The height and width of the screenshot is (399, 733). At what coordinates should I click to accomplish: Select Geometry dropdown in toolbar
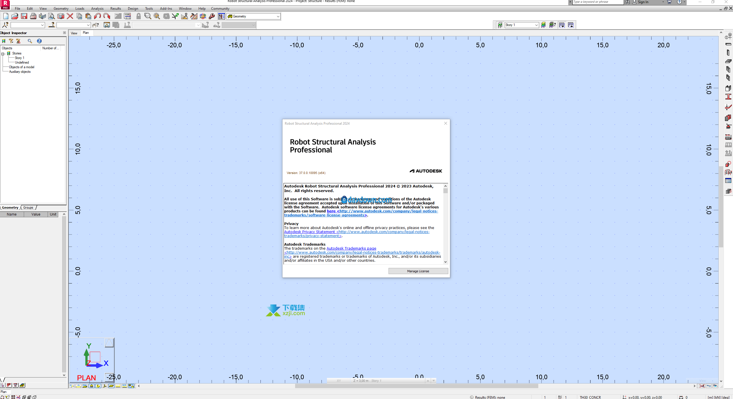253,16
